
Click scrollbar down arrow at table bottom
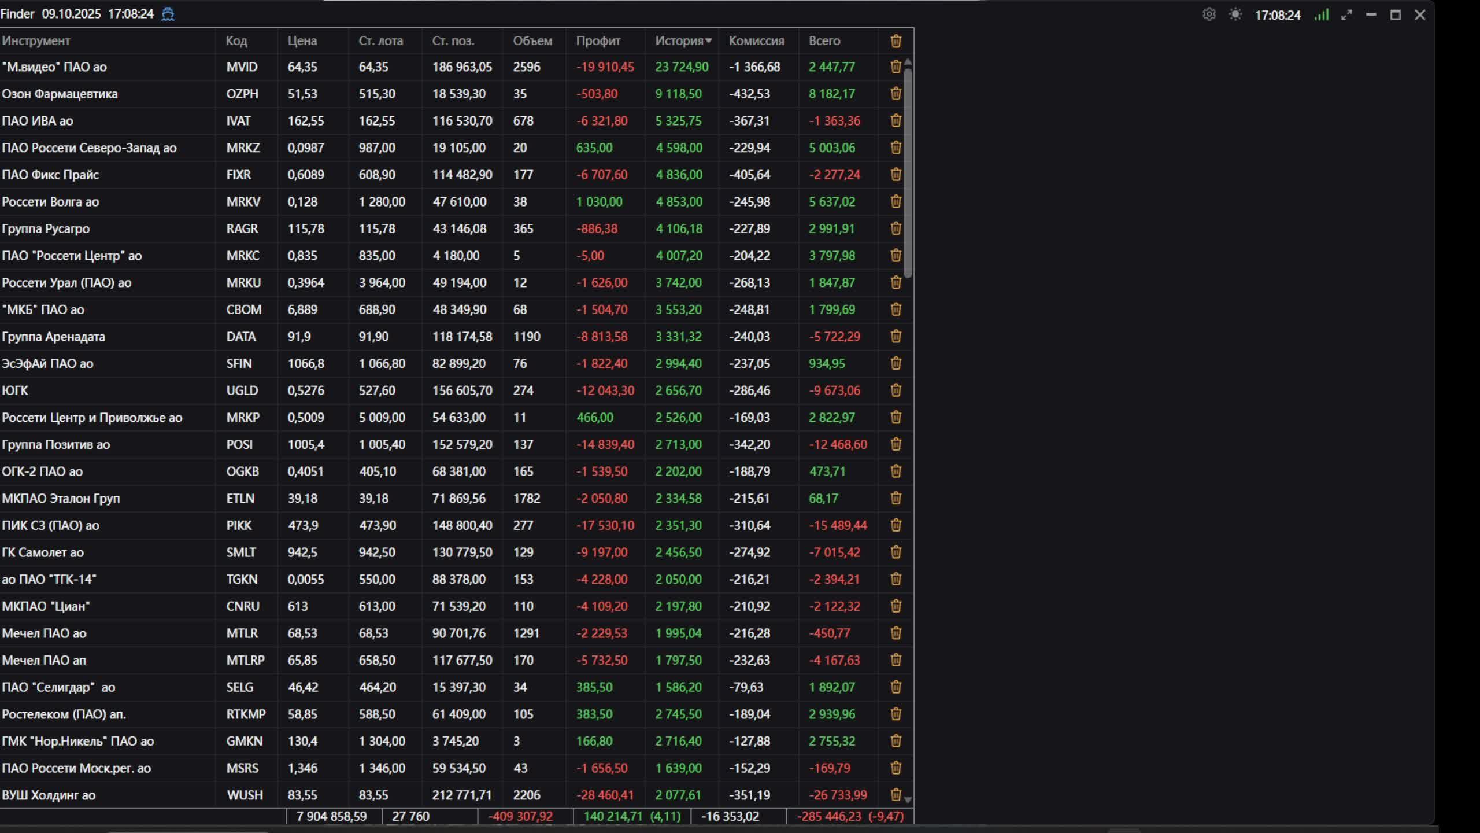[x=908, y=800]
